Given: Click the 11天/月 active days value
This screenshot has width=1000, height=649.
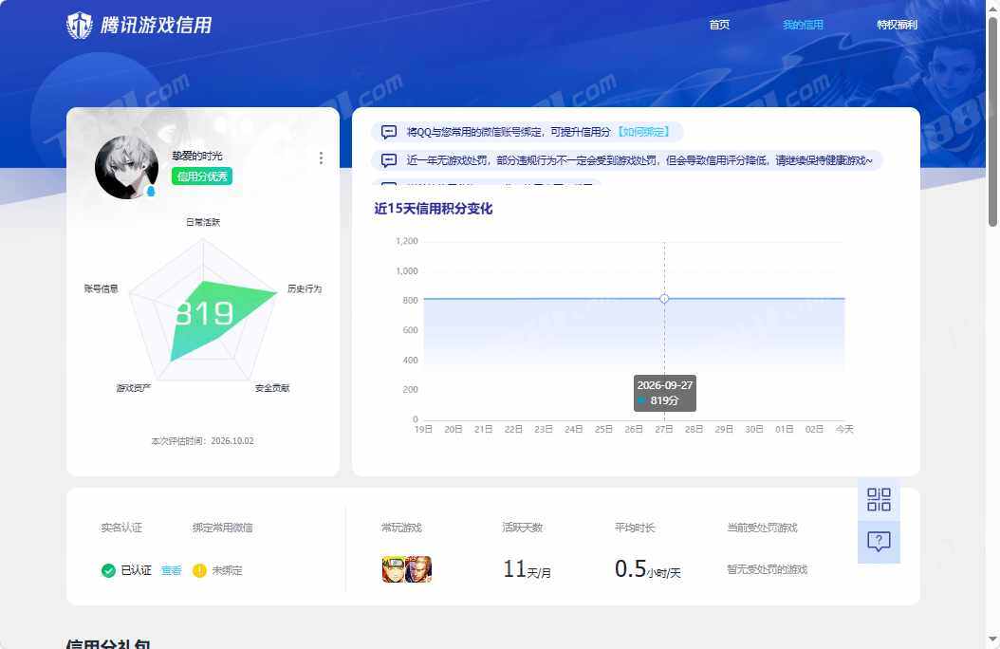Looking at the screenshot, I should click(527, 568).
